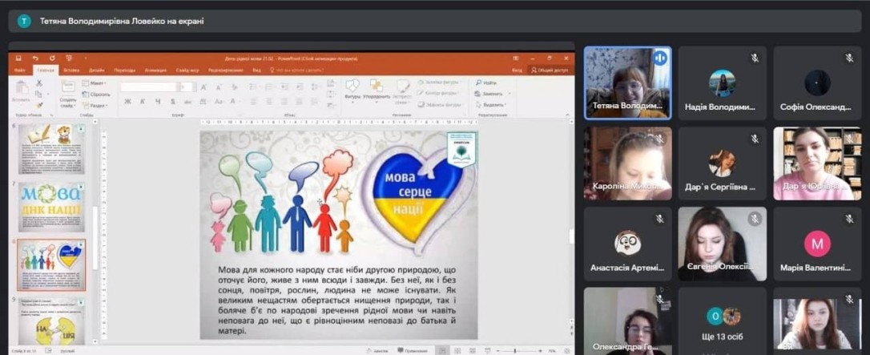Toggle underline (Ч) text formatting
This screenshot has height=355, width=870.
[158, 102]
